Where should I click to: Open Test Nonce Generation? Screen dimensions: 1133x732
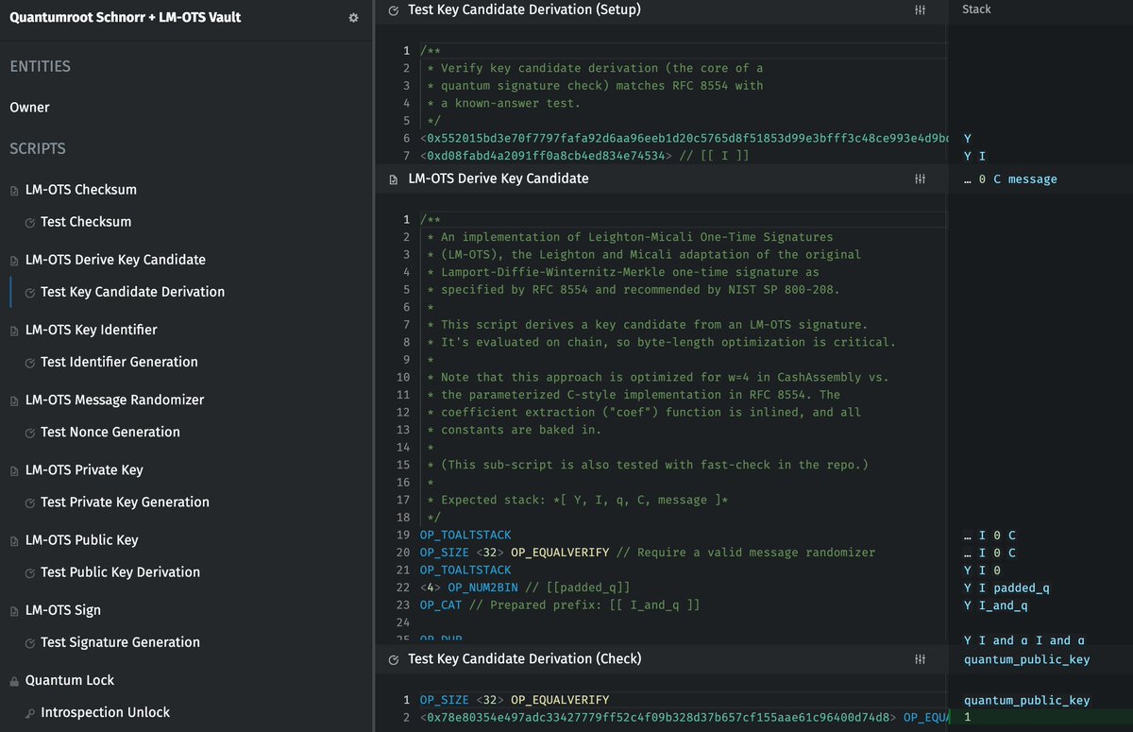(110, 432)
